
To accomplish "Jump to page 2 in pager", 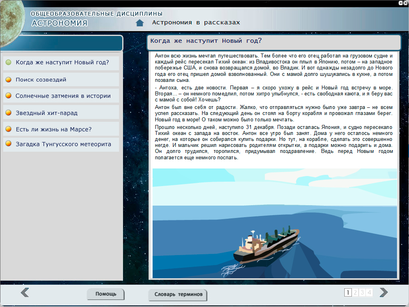I will [x=355, y=293].
